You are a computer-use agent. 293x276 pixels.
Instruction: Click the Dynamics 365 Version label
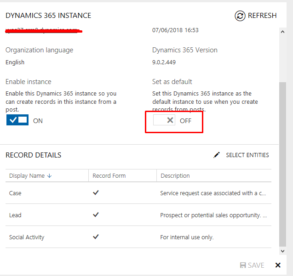pyautogui.click(x=185, y=50)
